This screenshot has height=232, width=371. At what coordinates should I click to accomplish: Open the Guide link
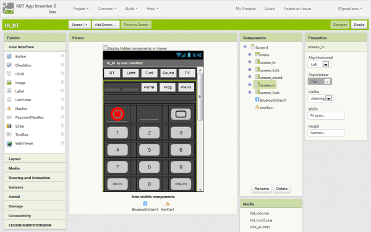(x=270, y=9)
